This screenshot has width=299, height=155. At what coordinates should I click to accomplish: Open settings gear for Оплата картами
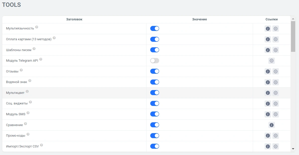276,39
